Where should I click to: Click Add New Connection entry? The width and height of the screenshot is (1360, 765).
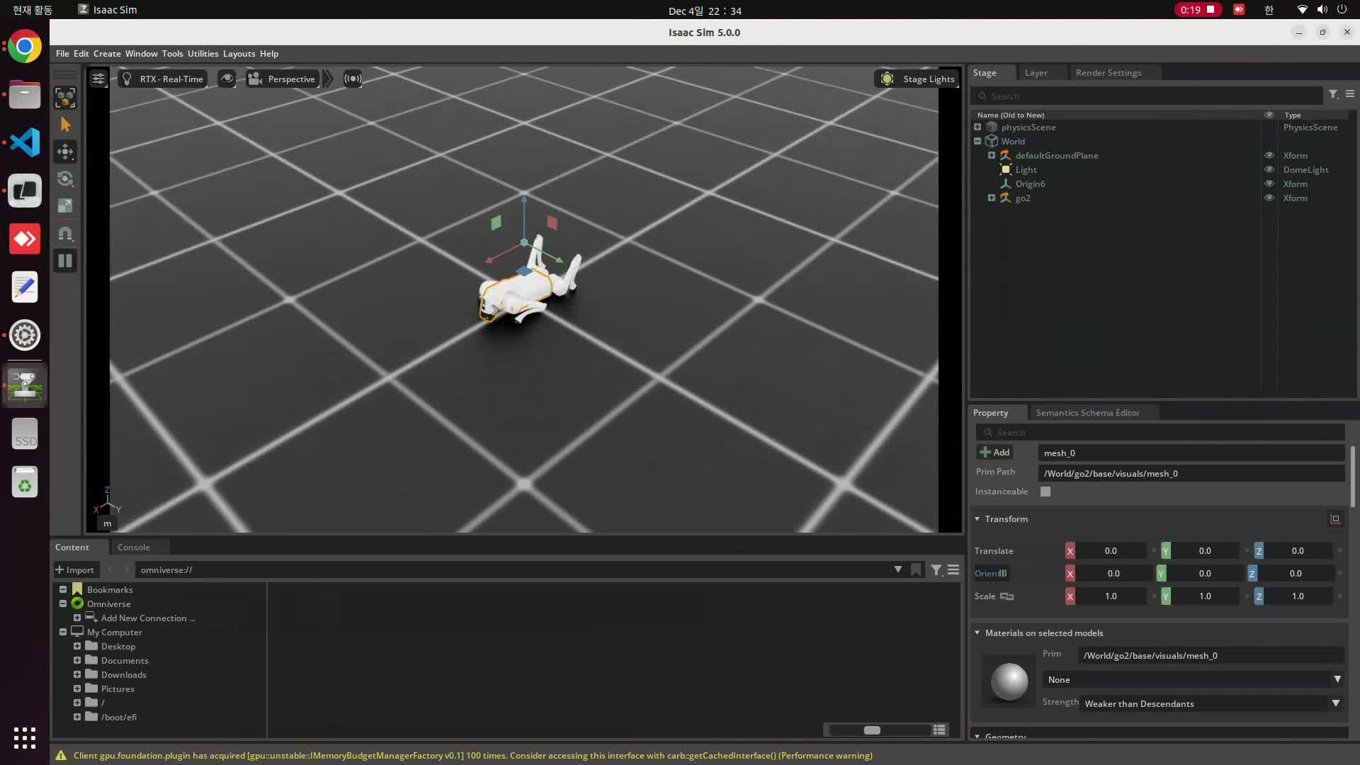tap(148, 618)
